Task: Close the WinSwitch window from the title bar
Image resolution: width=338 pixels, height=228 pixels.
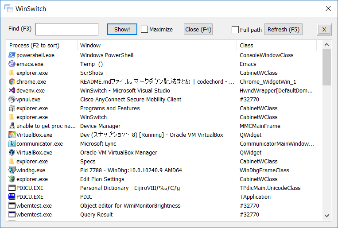Action: [328, 8]
